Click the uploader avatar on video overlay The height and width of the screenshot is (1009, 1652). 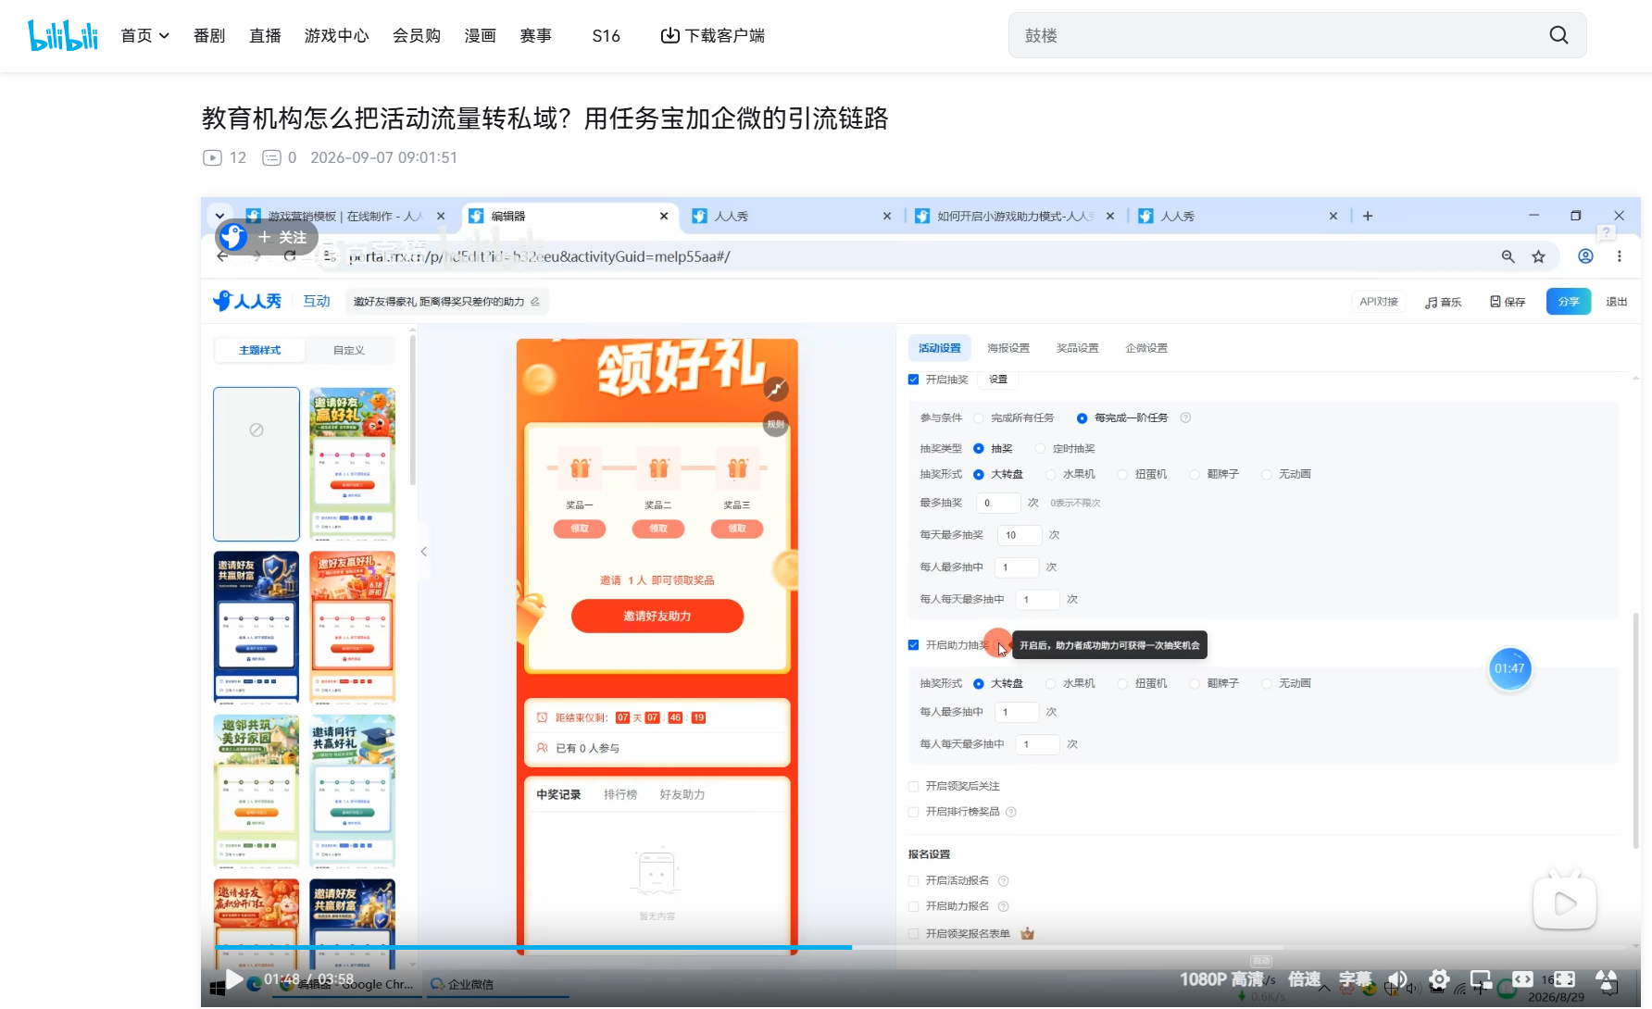pos(233,238)
